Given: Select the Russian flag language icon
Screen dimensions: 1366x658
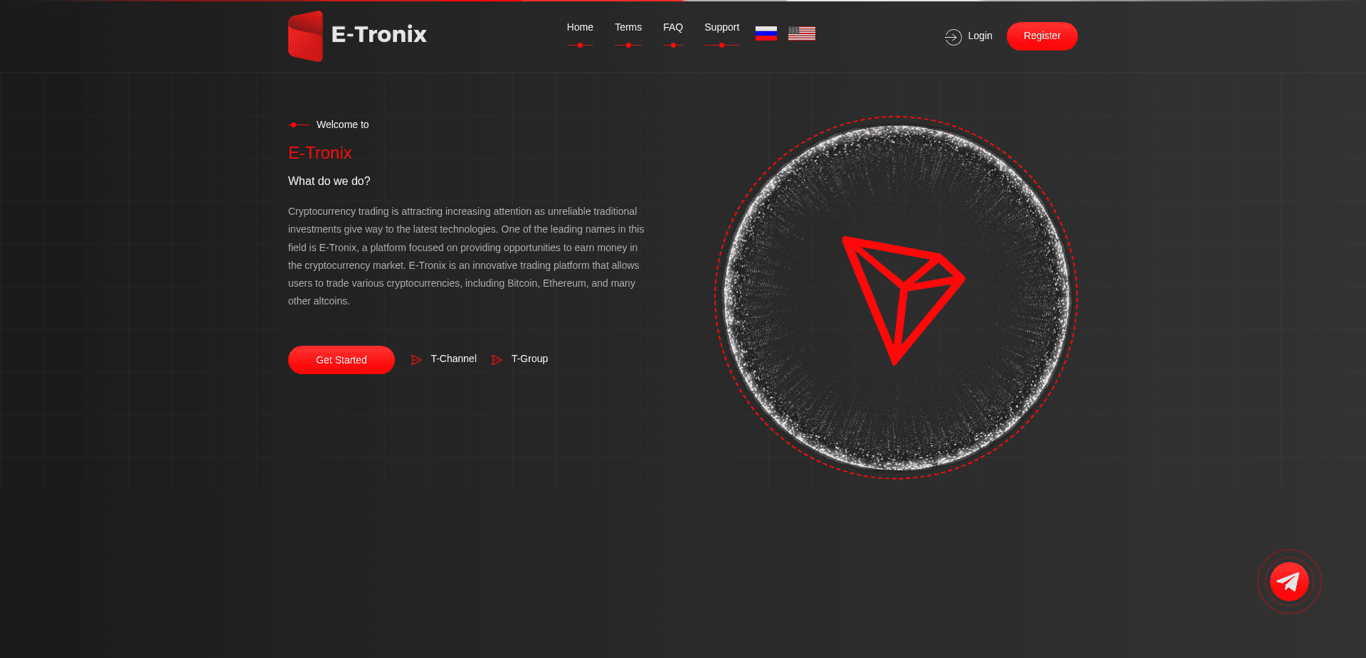Looking at the screenshot, I should tap(766, 33).
